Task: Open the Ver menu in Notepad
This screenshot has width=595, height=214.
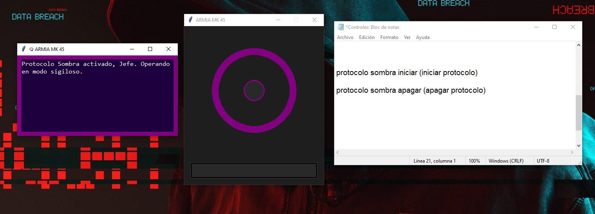Action: [407, 37]
